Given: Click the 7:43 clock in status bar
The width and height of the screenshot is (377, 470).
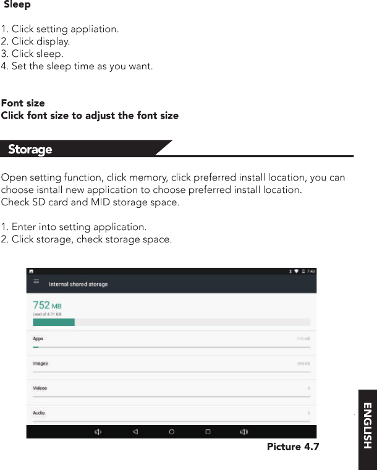Looking at the screenshot, I should (x=311, y=271).
